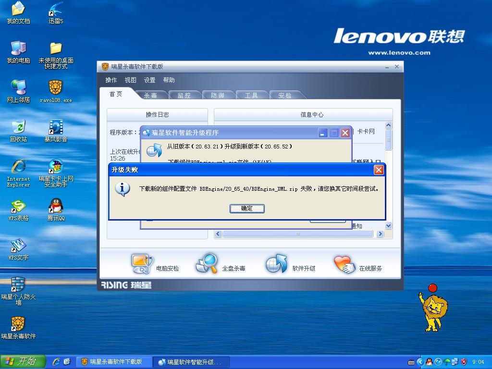Select the 腾讯QQ desktop shortcut
The height and width of the screenshot is (369, 492).
coord(56,210)
